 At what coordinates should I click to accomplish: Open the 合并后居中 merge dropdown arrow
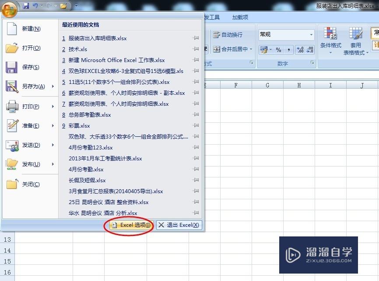[251, 49]
